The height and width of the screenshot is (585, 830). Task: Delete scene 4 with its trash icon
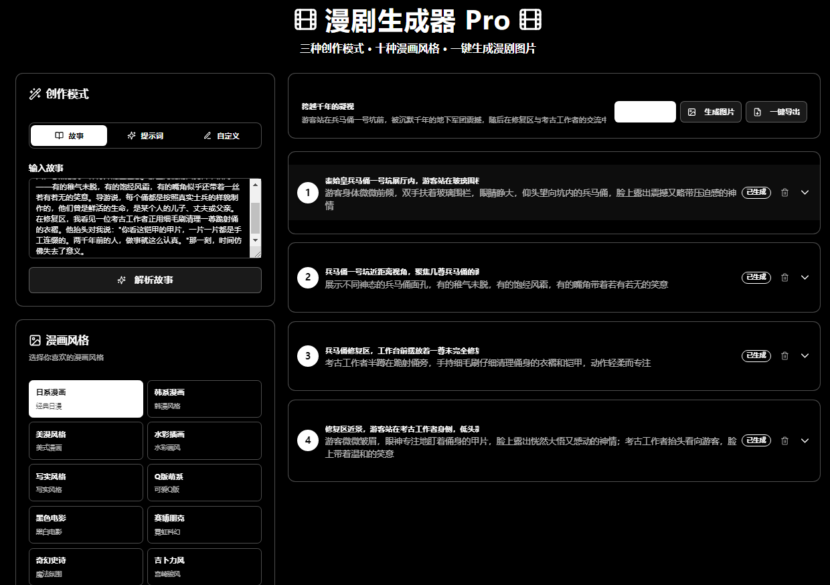point(784,440)
